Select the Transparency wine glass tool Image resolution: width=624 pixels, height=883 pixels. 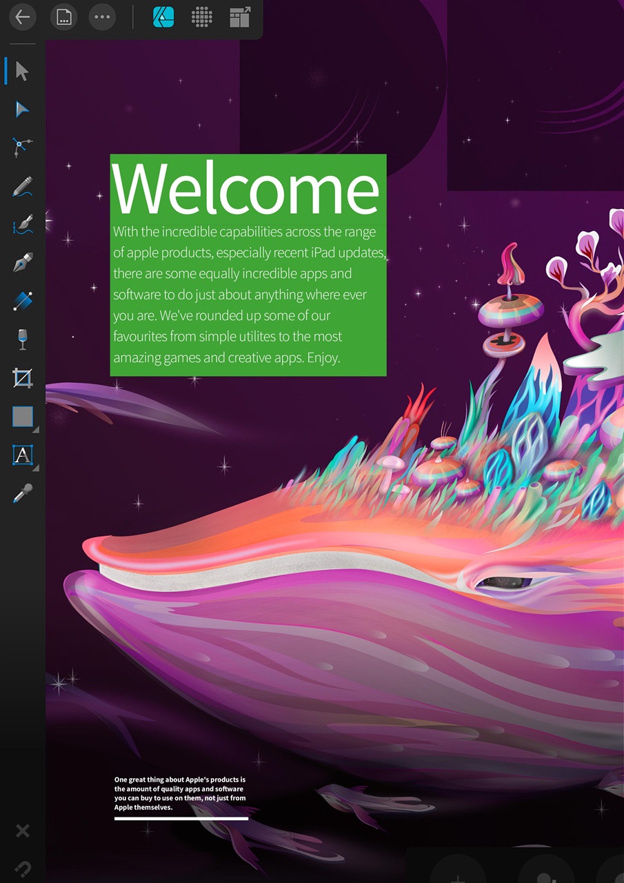click(x=23, y=339)
